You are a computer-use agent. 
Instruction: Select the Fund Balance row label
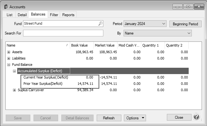tap(22, 65)
